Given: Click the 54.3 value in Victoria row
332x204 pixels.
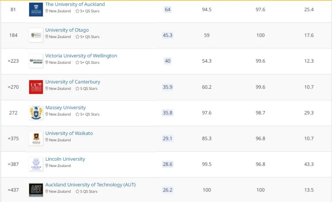Looking at the screenshot, I should tap(207, 61).
